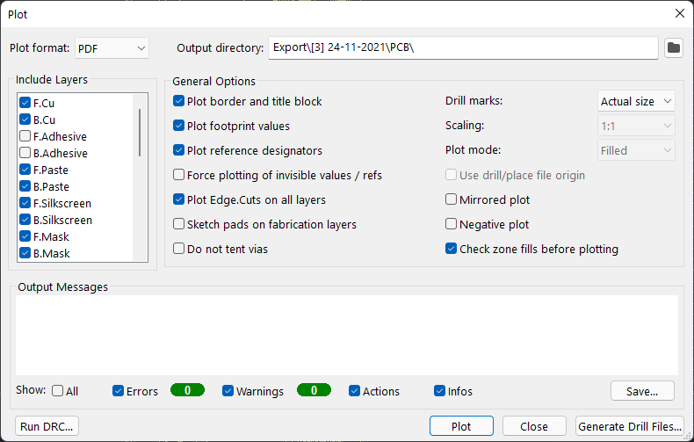Enable Do not tent vias
Image resolution: width=694 pixels, height=442 pixels.
click(179, 249)
